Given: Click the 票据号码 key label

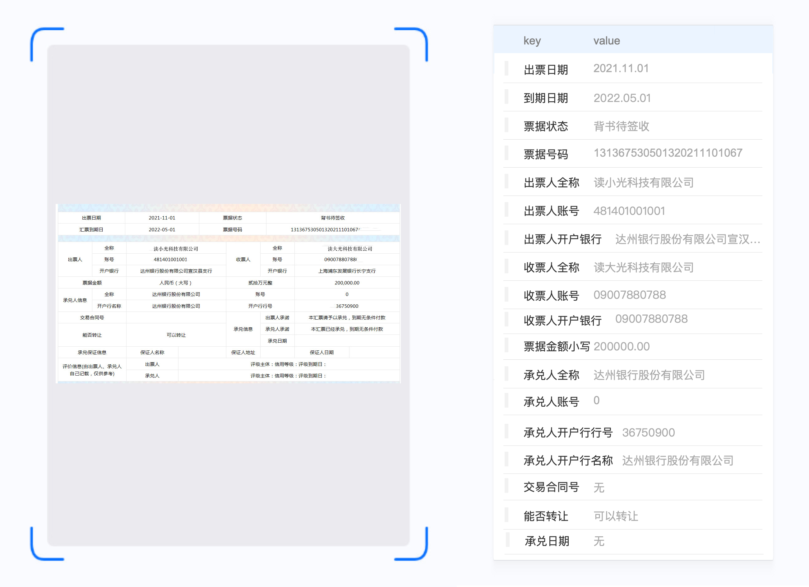Looking at the screenshot, I should pyautogui.click(x=546, y=155).
